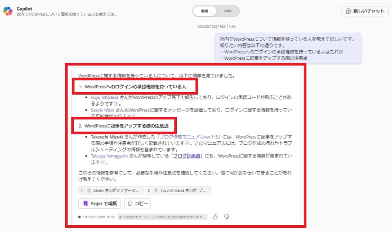
Task: Open the ブログ計画書 document link
Action: click(x=186, y=155)
